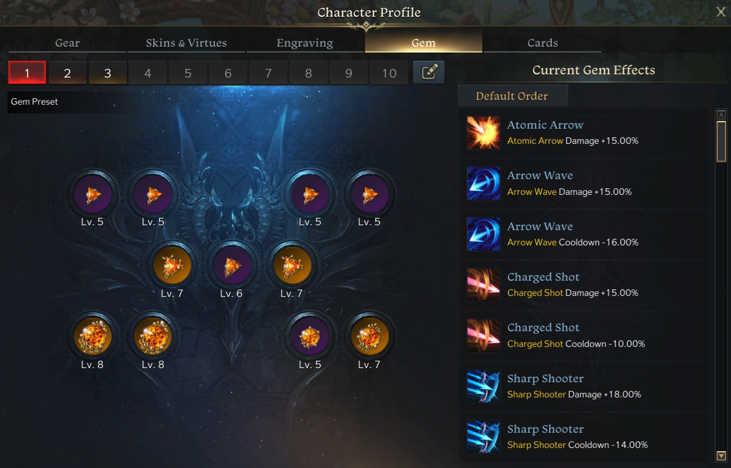Viewport: 731px width, 468px height.
Task: Open the Cards tab
Action: click(543, 43)
